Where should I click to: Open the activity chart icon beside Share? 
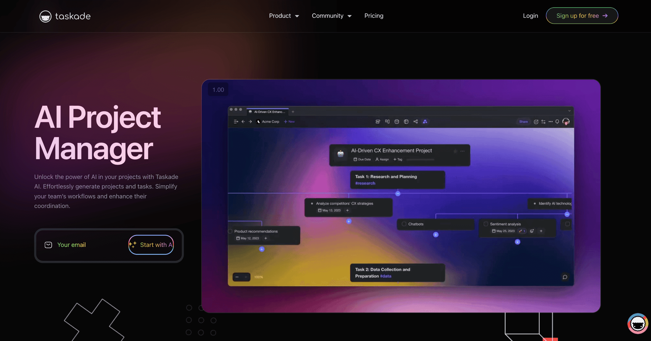coord(536,122)
